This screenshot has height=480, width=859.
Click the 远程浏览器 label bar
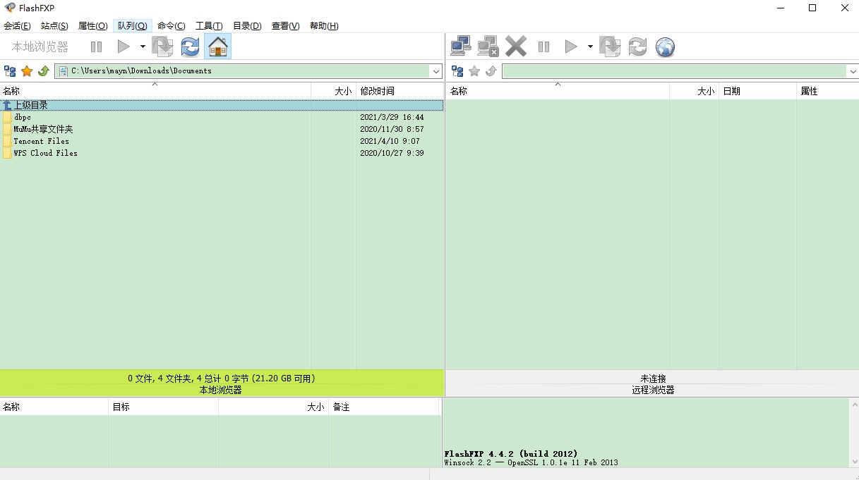pos(653,390)
